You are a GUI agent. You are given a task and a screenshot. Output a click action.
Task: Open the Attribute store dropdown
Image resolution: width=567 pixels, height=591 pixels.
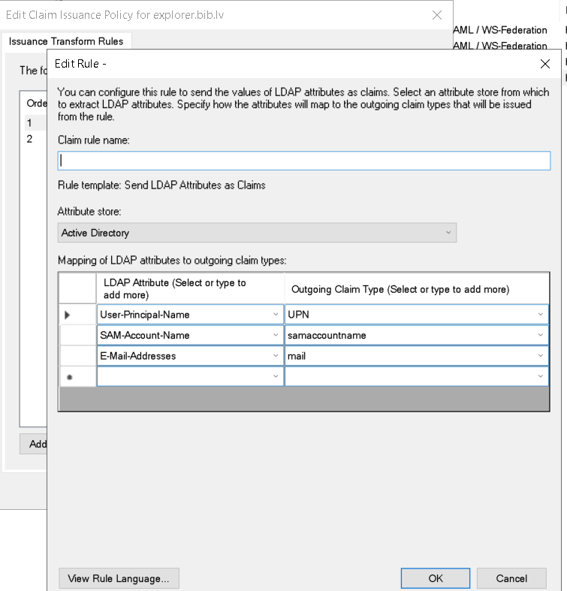pos(448,233)
